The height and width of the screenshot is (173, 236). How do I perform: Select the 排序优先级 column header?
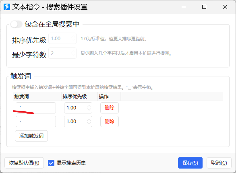coord(79,97)
